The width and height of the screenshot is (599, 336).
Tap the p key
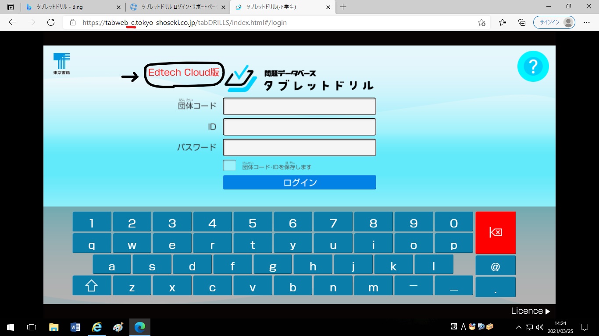[x=454, y=244]
